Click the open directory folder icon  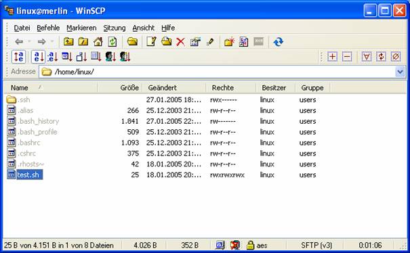pos(132,42)
